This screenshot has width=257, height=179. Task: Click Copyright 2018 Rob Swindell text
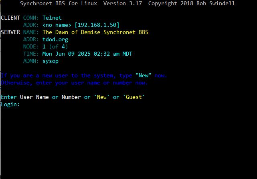(x=191, y=4)
